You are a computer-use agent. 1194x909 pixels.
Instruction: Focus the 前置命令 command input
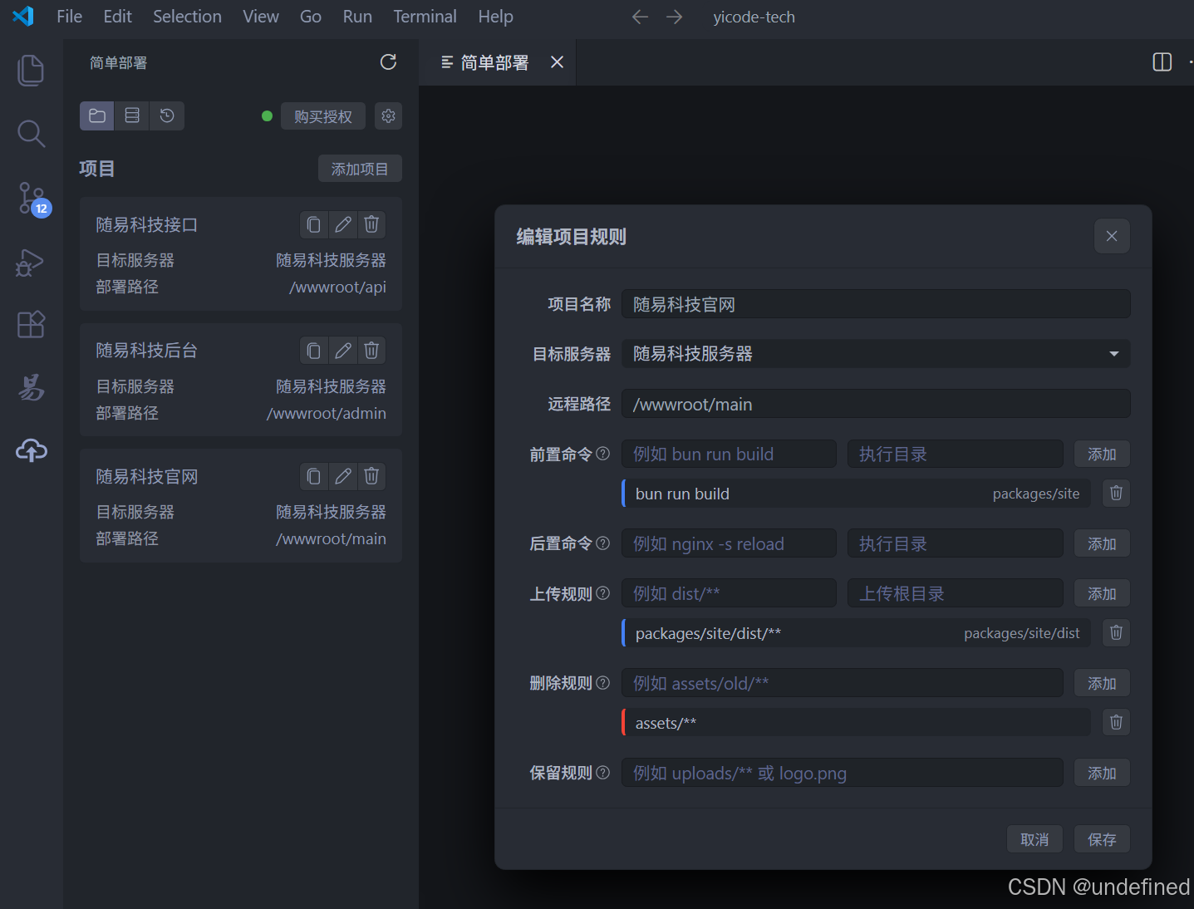[729, 454]
